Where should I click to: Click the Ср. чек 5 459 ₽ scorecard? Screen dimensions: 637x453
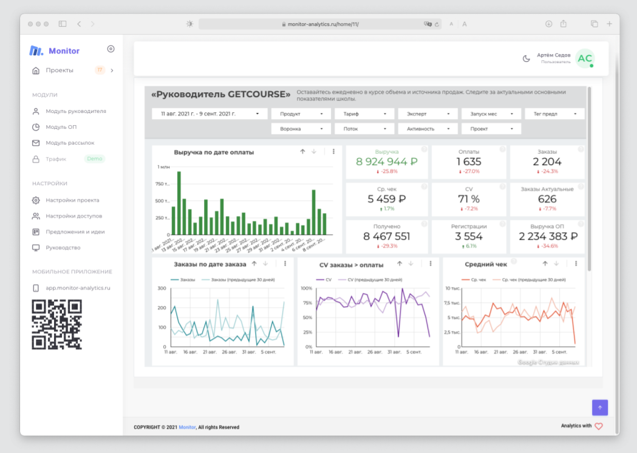pyautogui.click(x=387, y=199)
